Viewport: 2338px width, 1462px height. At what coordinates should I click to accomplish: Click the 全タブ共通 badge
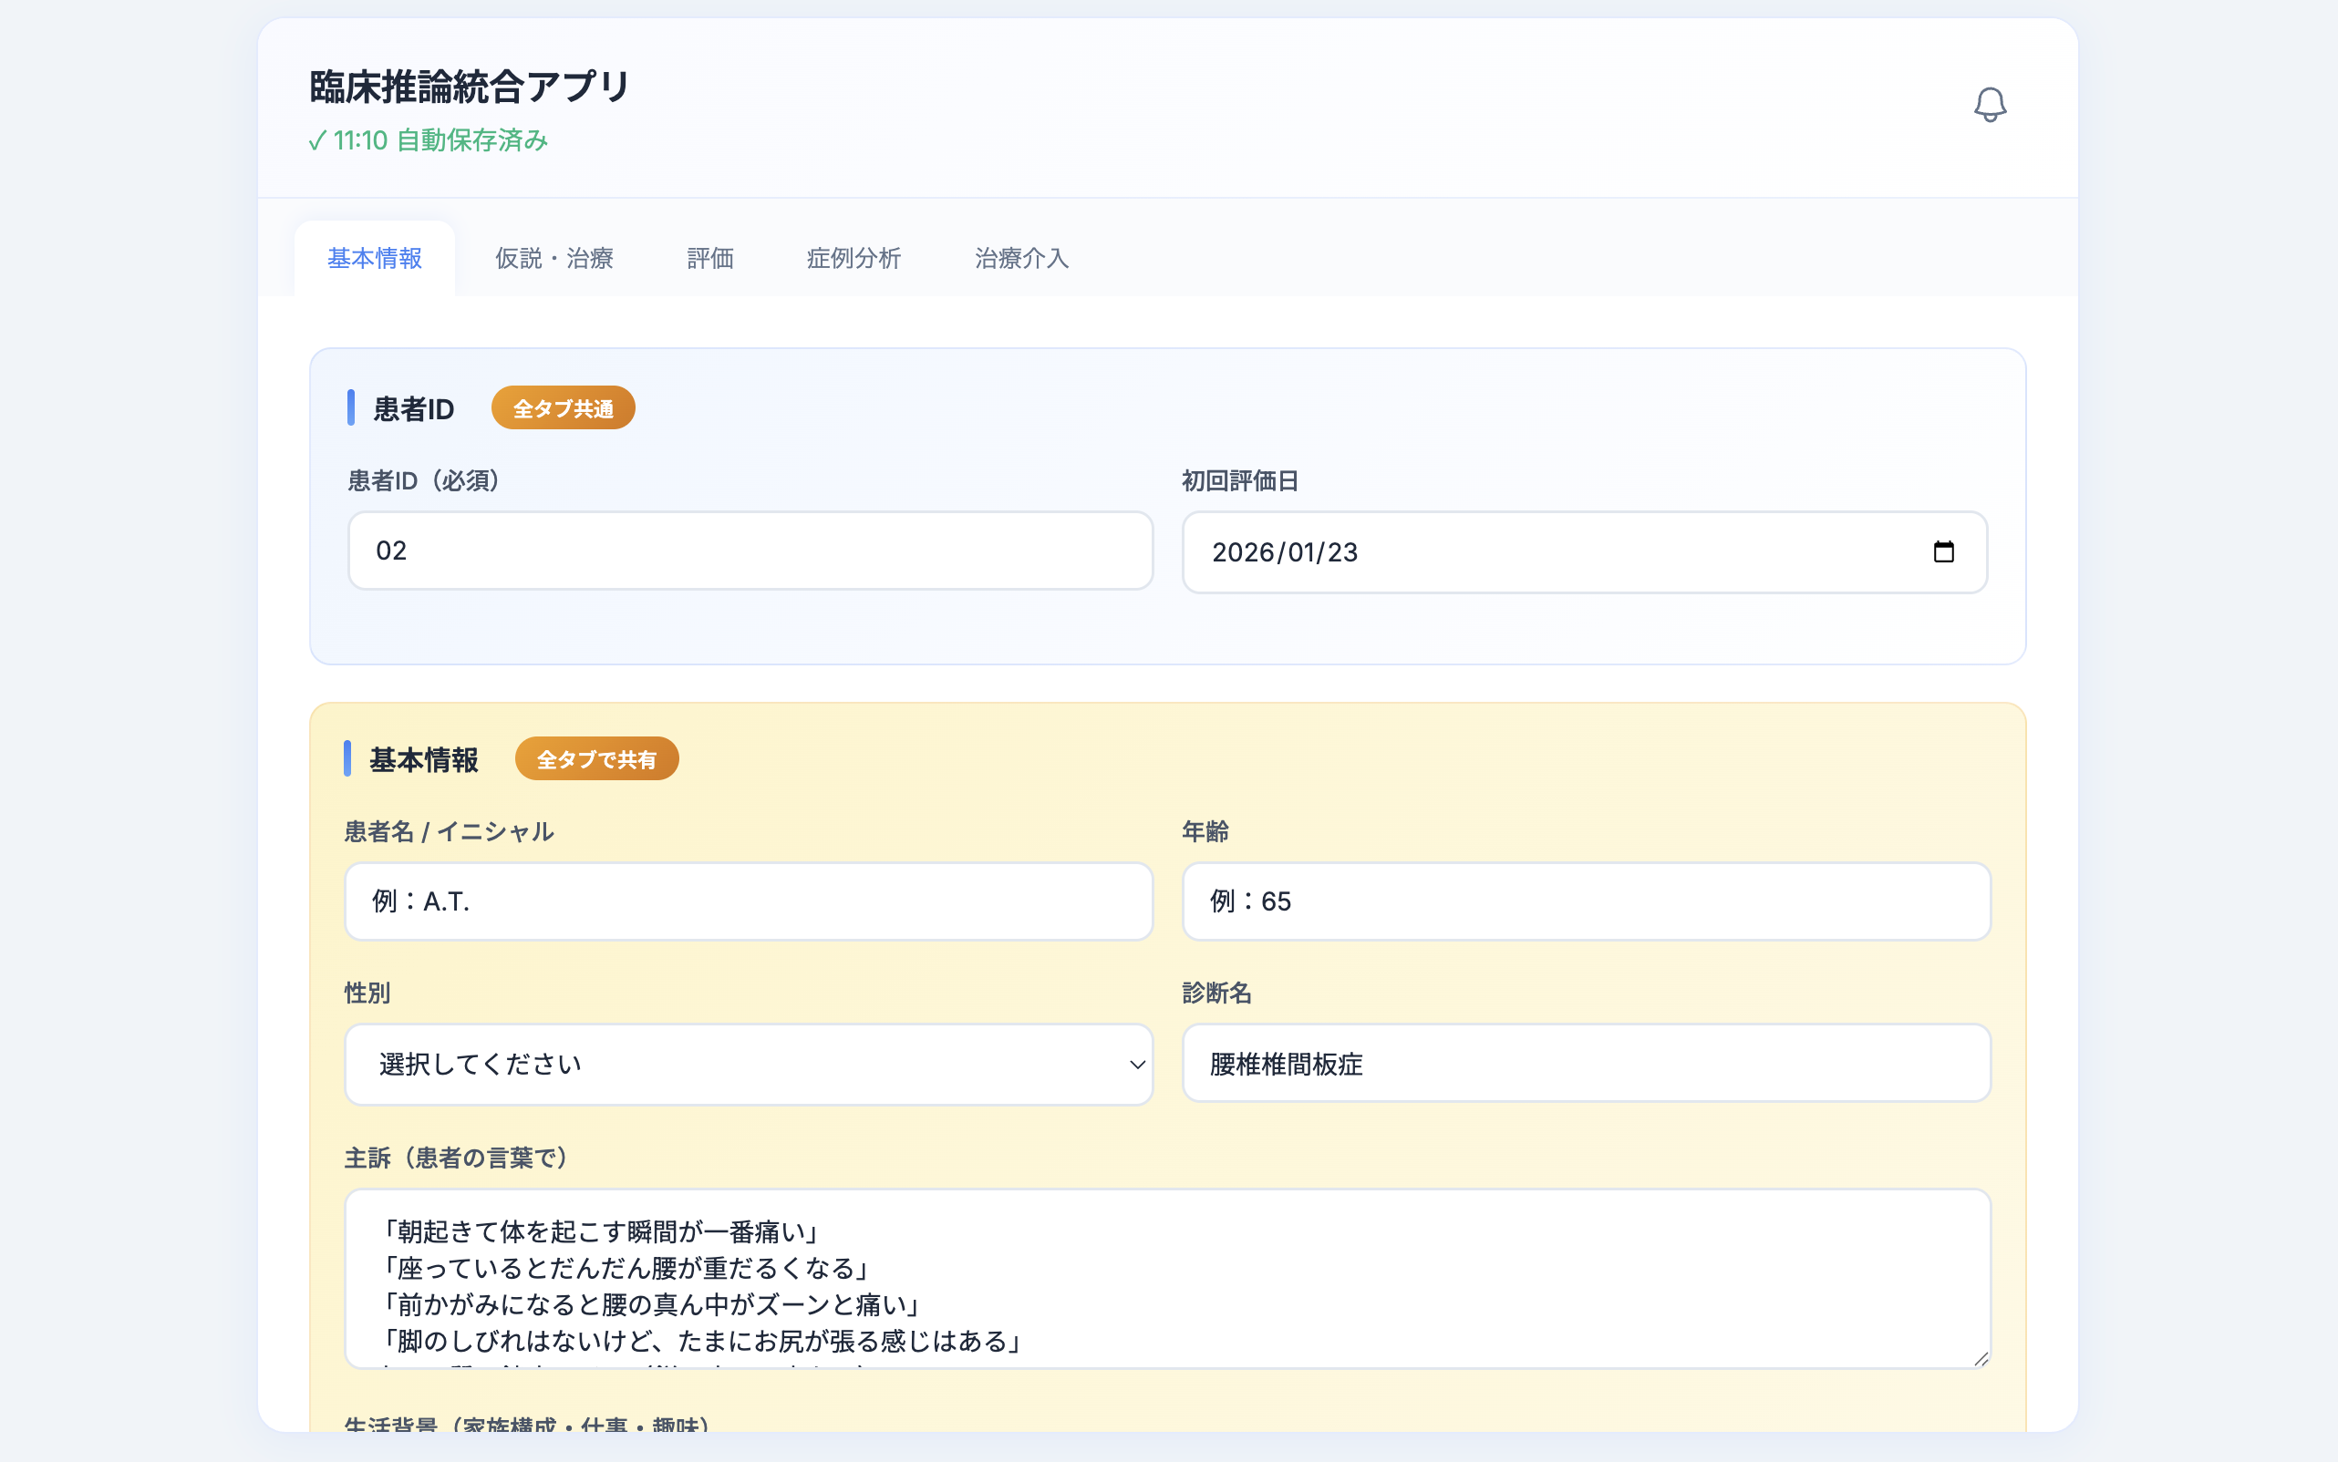pos(563,407)
